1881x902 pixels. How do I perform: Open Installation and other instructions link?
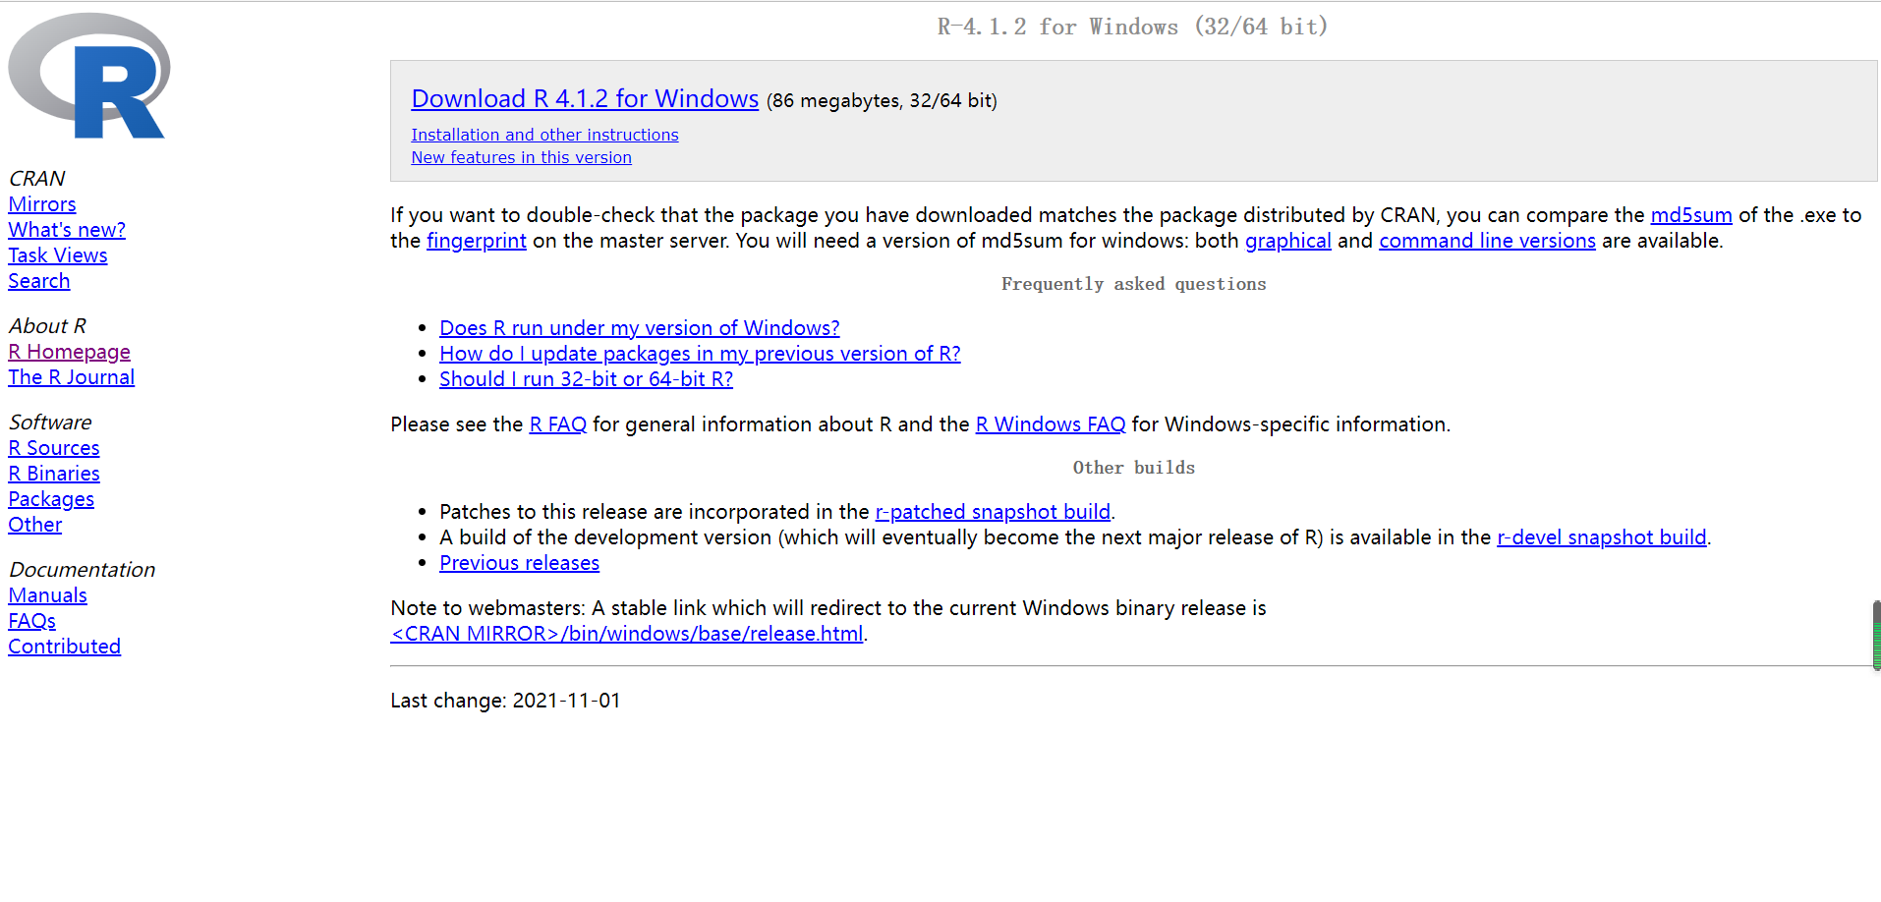pyautogui.click(x=544, y=135)
